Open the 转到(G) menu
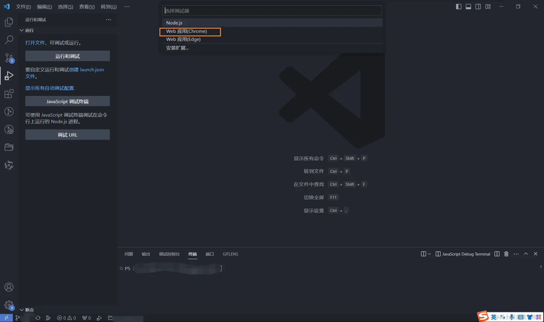 click(x=109, y=7)
